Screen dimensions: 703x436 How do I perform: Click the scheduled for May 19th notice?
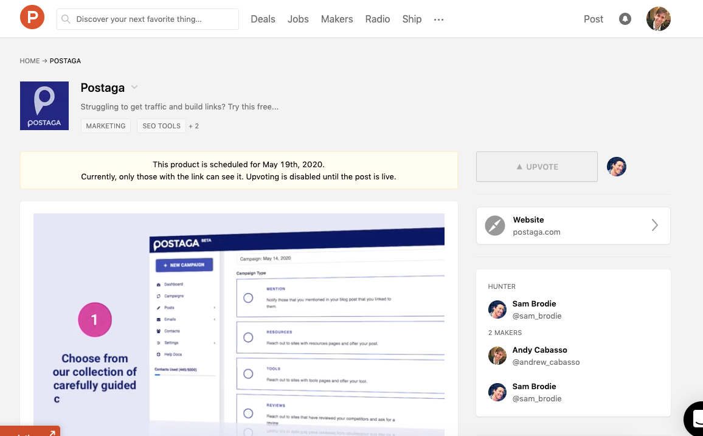coord(238,170)
